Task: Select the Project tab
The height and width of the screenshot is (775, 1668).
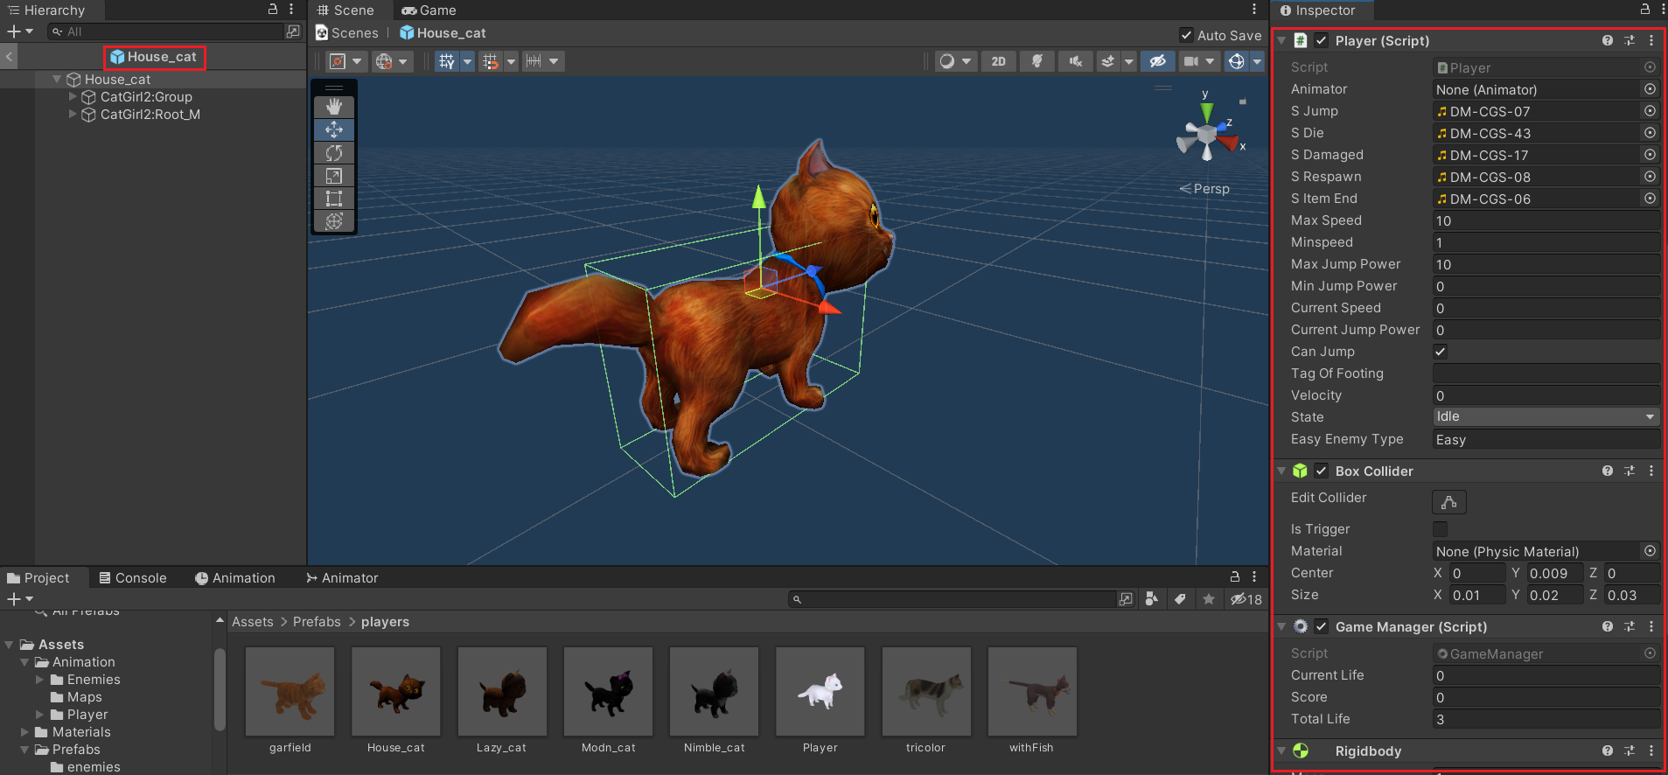Action: [38, 578]
